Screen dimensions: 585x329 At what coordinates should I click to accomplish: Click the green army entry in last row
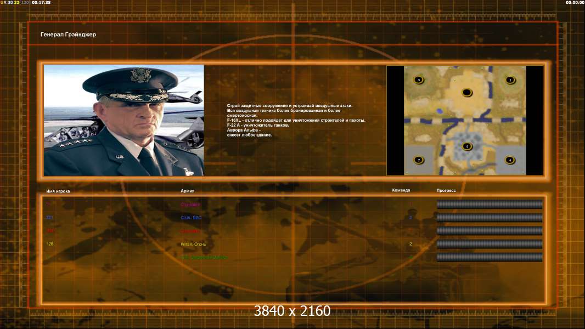[204, 258]
